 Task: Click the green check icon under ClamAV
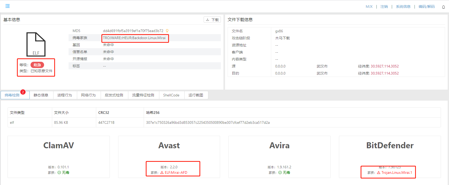59,172
